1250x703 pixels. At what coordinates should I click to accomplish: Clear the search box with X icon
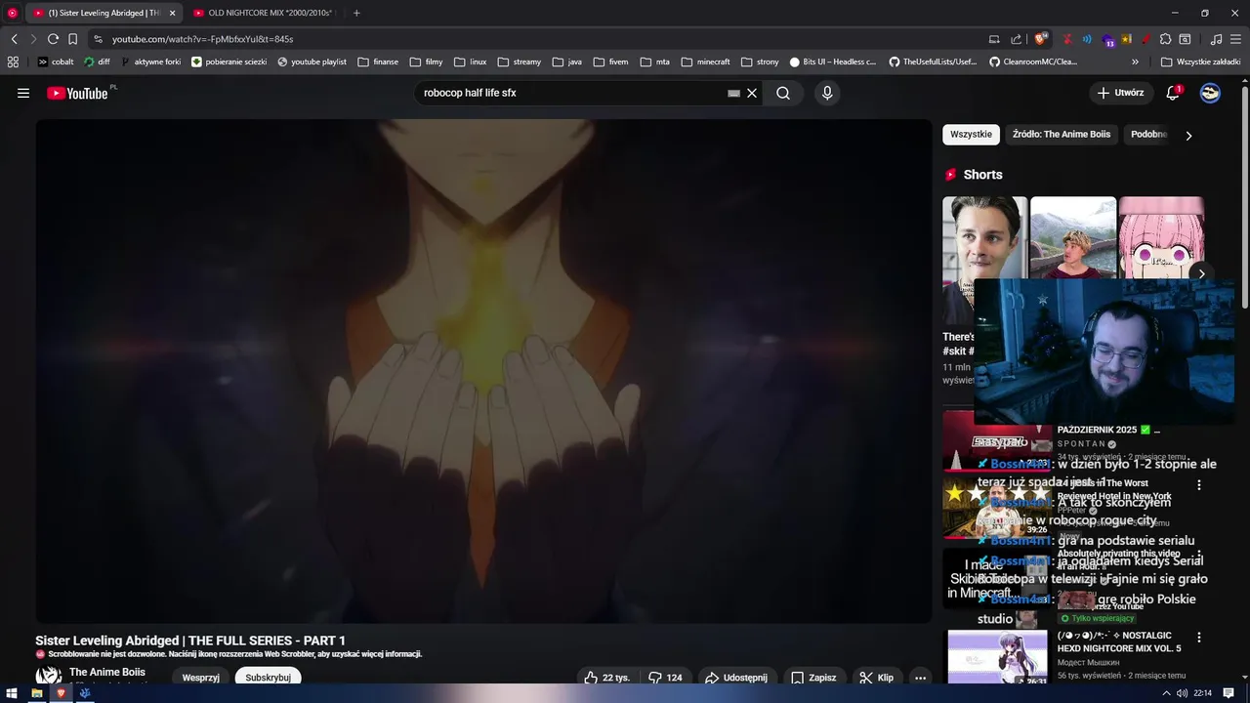[x=752, y=93]
